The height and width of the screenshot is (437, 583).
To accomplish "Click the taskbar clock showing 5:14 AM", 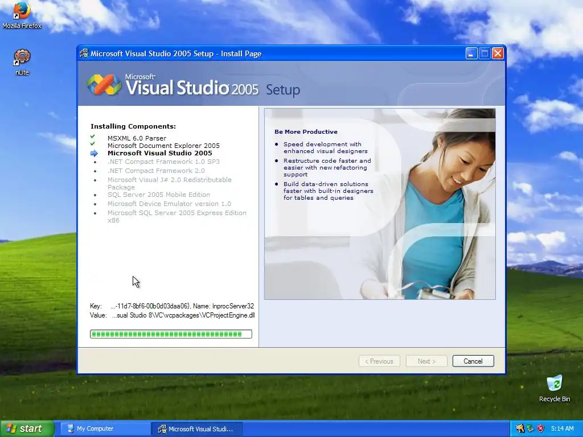I will (562, 428).
